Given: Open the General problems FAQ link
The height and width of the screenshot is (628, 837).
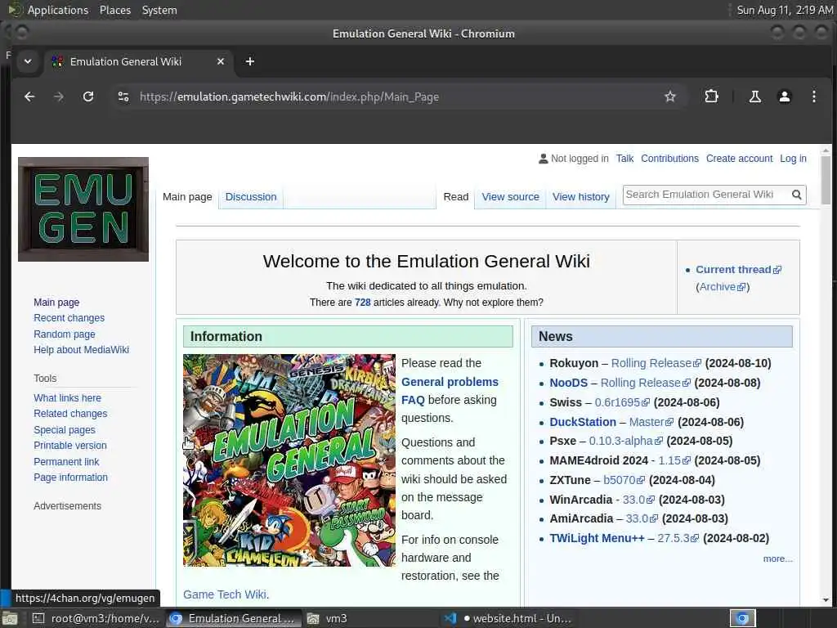Looking at the screenshot, I should pyautogui.click(x=450, y=390).
